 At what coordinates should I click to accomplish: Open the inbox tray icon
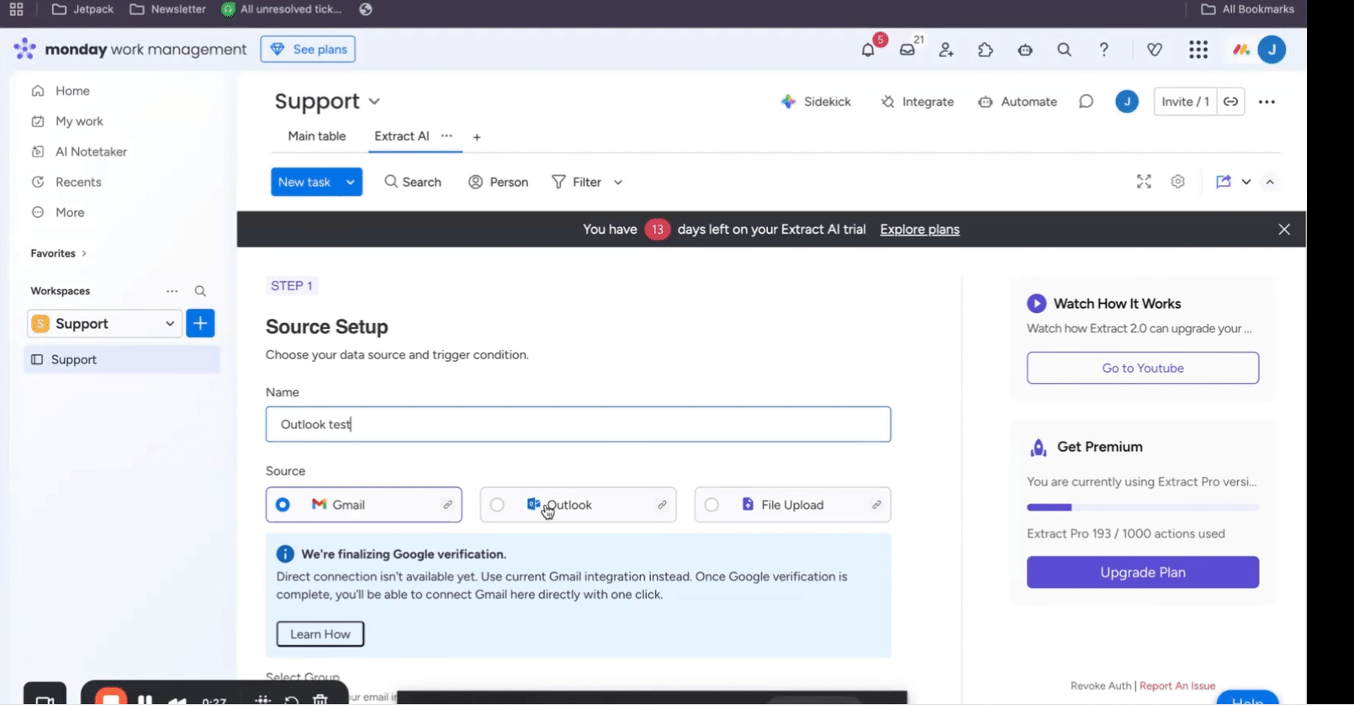point(907,50)
